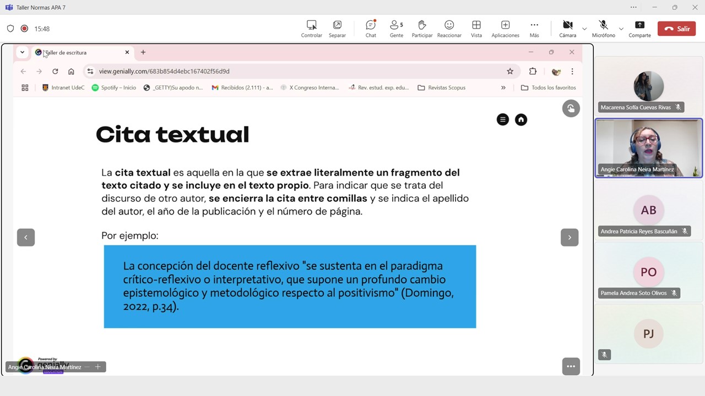Open Rev. estud. exp. edu... bookmark
The image size is (705, 396).
pyautogui.click(x=379, y=87)
